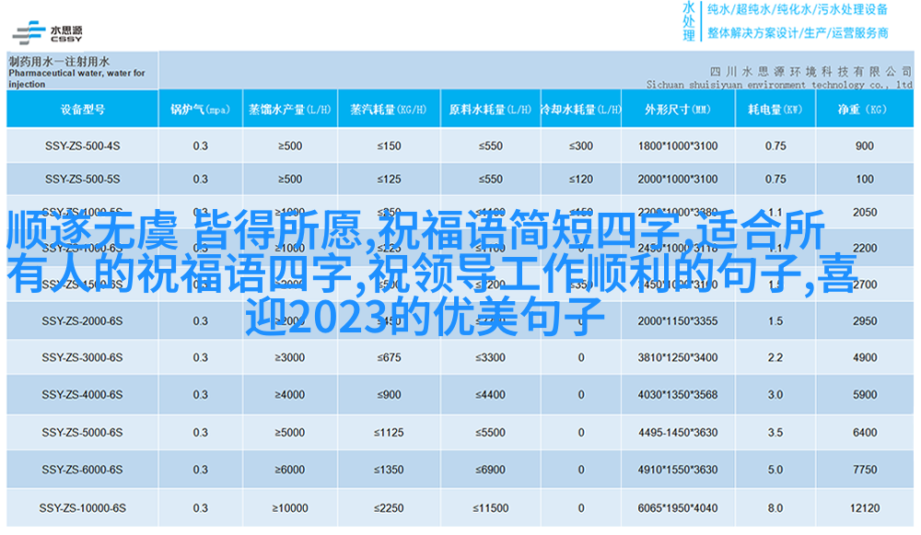Select the 4495*1350*3630 dimensions cell
The height and width of the screenshot is (535, 921).
click(x=677, y=433)
